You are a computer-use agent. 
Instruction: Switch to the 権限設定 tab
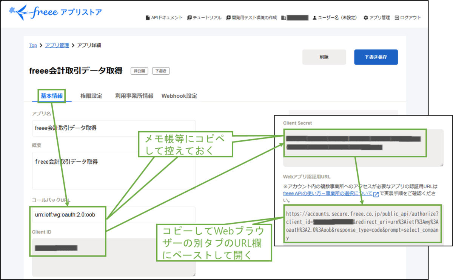pos(91,96)
